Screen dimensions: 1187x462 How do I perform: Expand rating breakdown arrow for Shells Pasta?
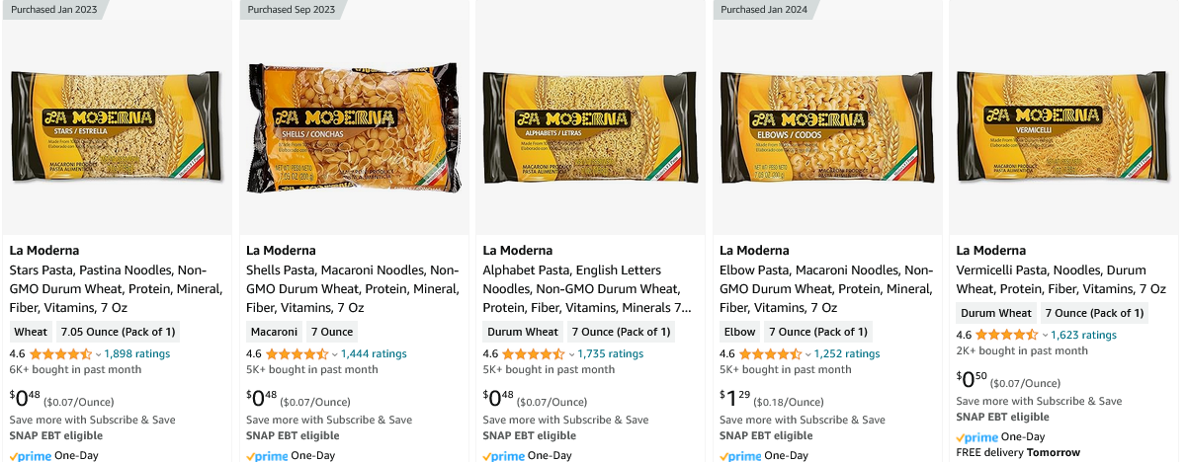pyautogui.click(x=335, y=354)
